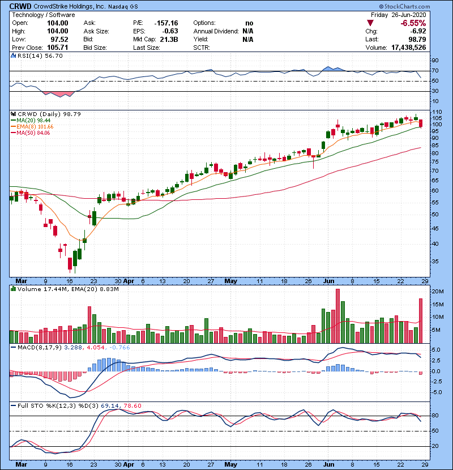Click the Annual Dividend N/A value
This screenshot has height=470, width=453.
coord(248,31)
